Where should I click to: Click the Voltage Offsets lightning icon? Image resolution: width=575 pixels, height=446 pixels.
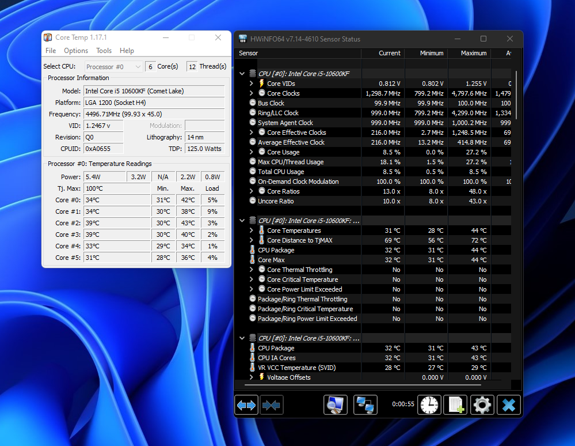[262, 377]
